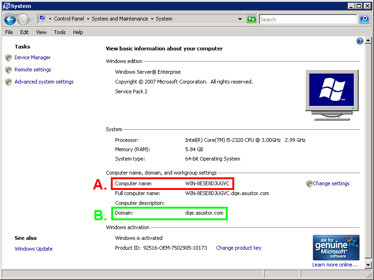Viewport: 374px width, 280px height.
Task: Open the Help menu
Action: [x=78, y=32]
